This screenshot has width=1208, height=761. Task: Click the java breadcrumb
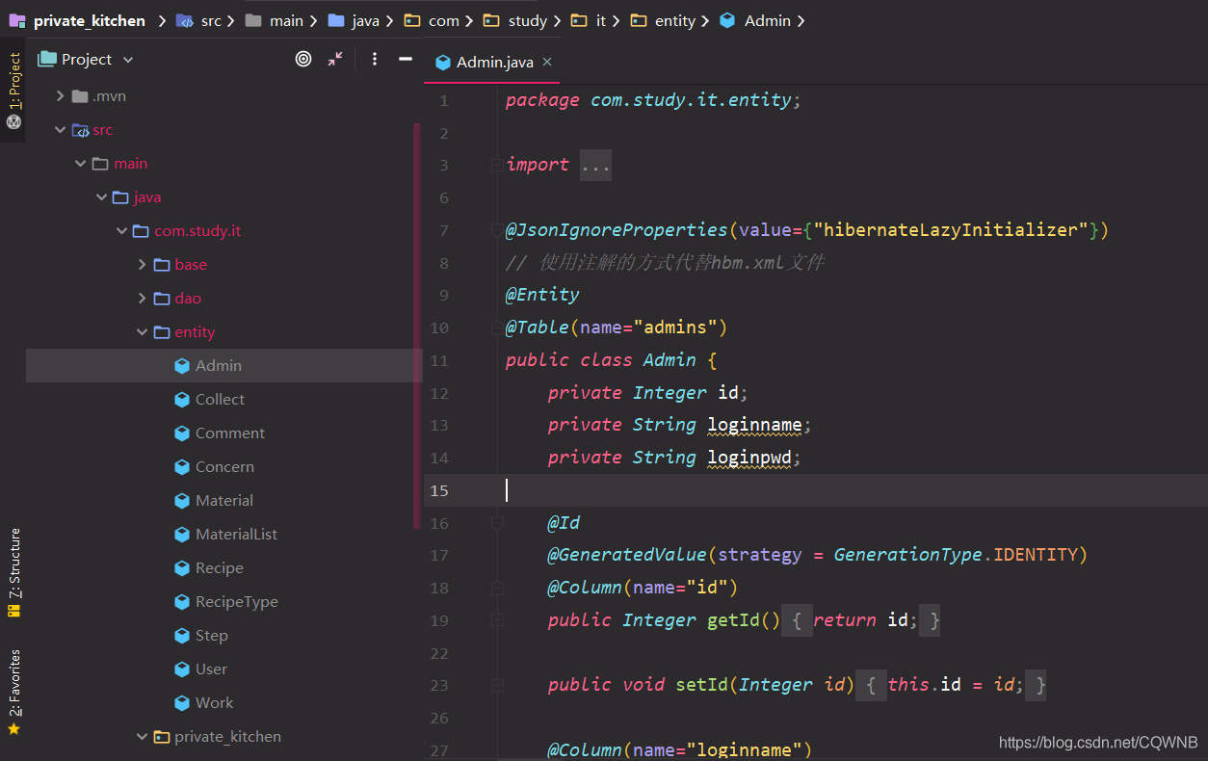coord(354,20)
